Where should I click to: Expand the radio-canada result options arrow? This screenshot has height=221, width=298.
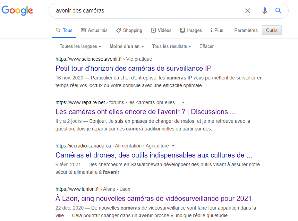[173, 146]
